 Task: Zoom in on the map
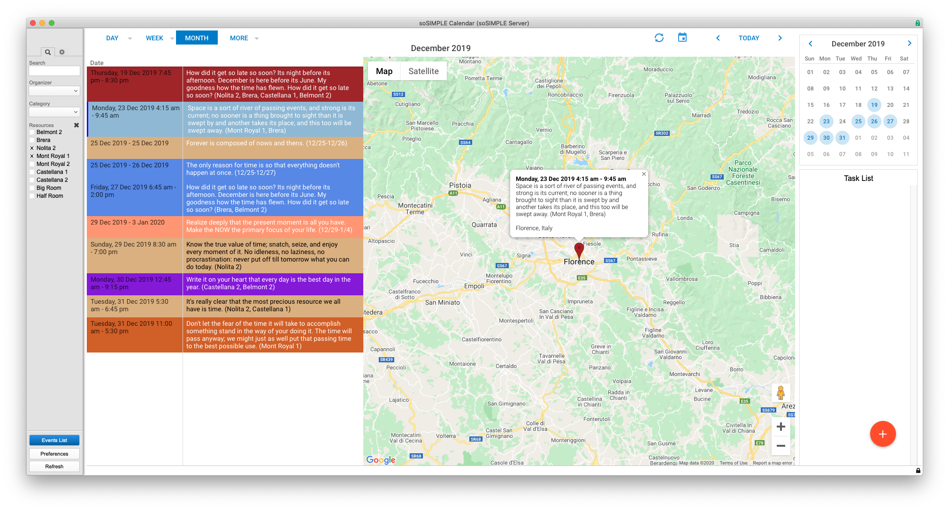781,427
